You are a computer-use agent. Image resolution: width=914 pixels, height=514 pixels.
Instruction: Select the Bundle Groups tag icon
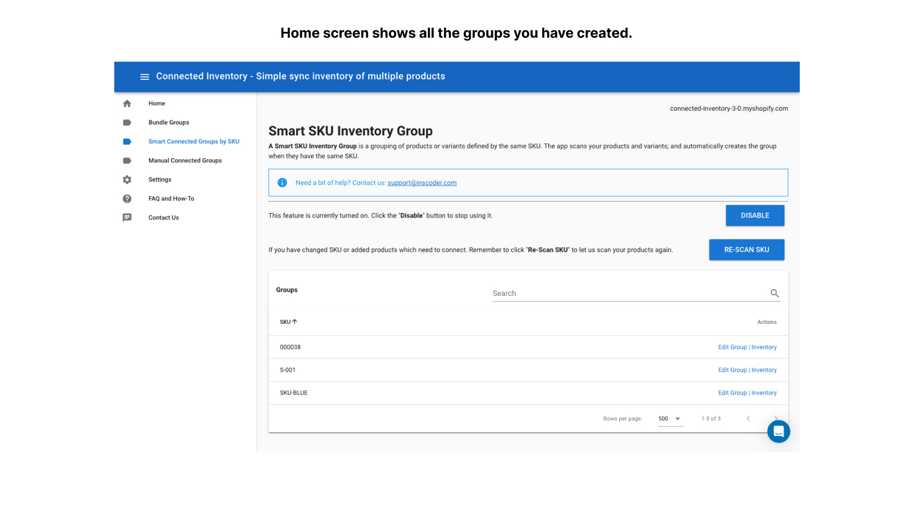point(127,122)
